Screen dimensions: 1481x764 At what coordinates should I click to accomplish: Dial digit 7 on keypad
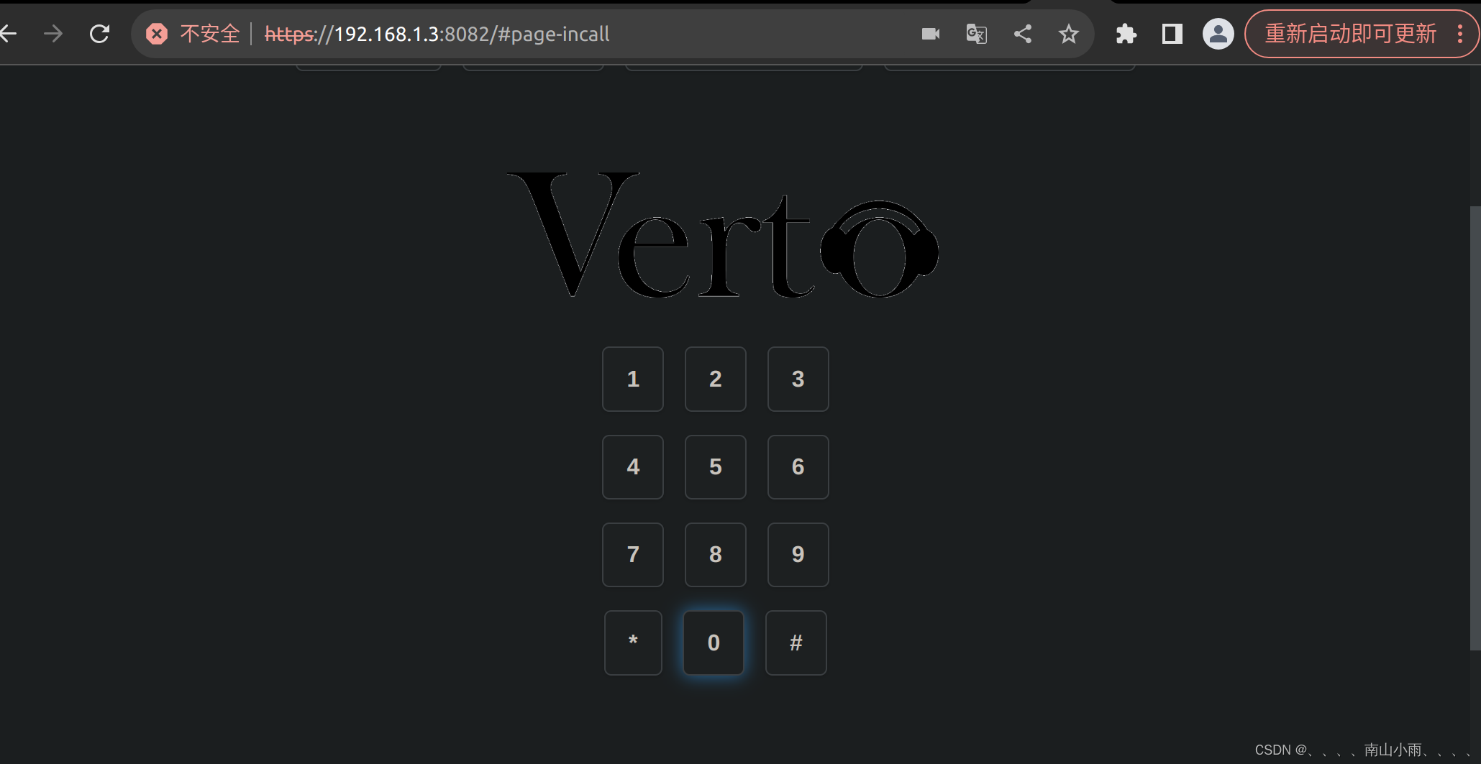click(633, 555)
